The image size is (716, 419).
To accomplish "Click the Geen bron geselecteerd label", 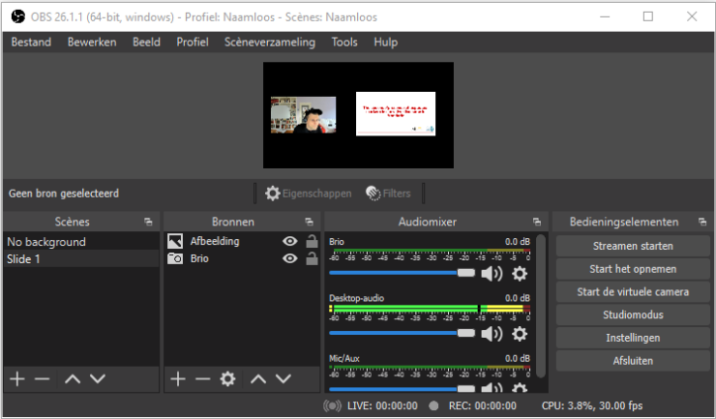I will pyautogui.click(x=64, y=194).
